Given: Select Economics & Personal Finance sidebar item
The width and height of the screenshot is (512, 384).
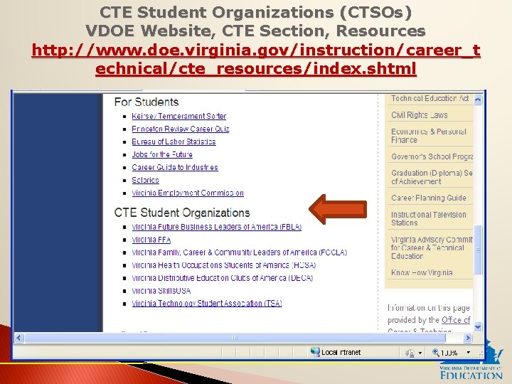Looking at the screenshot, I should pyautogui.click(x=428, y=136).
